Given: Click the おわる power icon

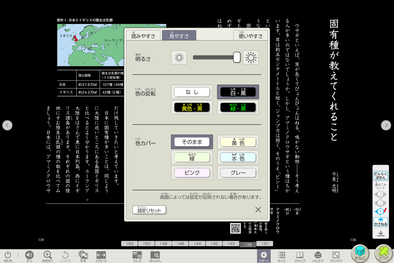Looking at the screenshot, I should coord(8,256).
